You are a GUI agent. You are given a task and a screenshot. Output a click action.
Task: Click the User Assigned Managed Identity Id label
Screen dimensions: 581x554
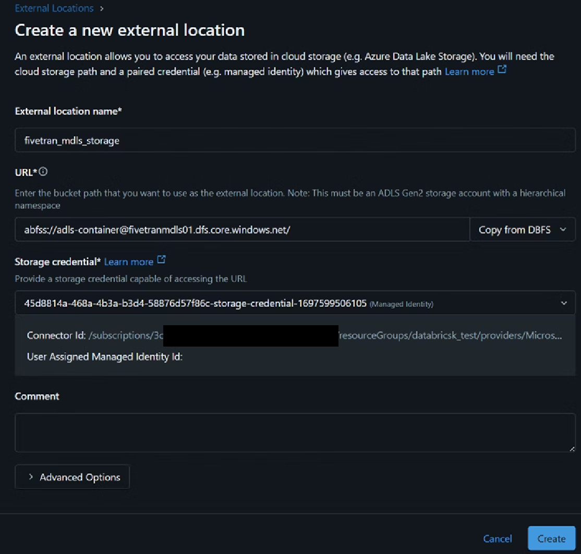point(104,357)
